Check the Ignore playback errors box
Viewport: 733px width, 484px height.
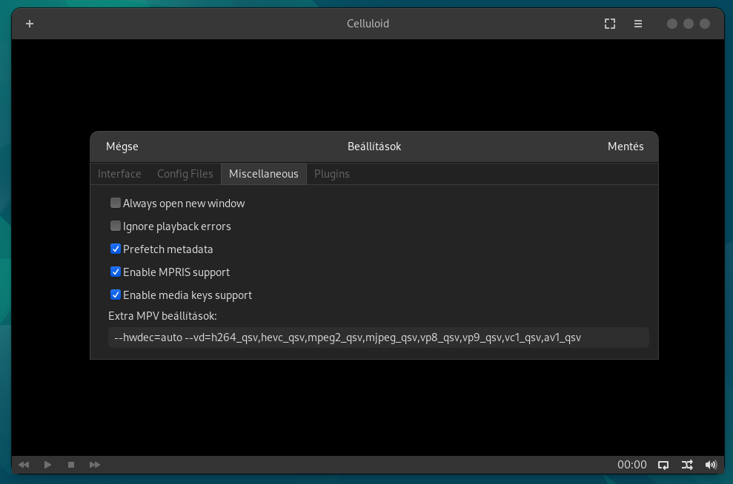116,226
